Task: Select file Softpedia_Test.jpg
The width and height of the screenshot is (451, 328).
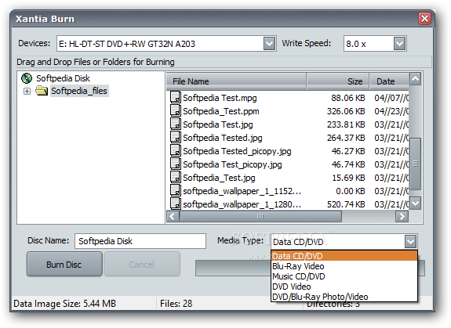Action: [219, 178]
